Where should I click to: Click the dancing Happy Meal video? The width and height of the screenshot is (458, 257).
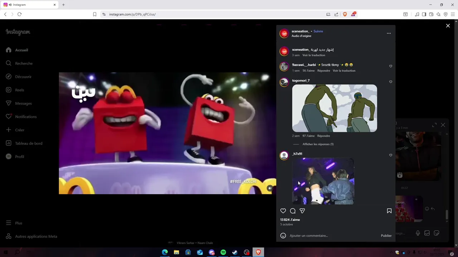point(167,133)
